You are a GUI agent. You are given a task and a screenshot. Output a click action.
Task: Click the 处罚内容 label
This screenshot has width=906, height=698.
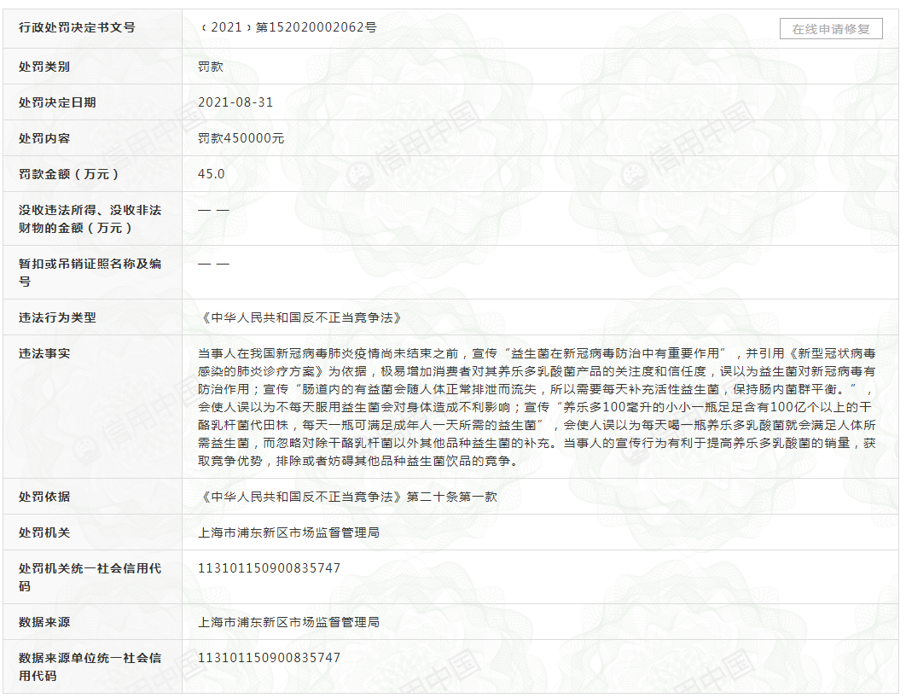pyautogui.click(x=44, y=138)
